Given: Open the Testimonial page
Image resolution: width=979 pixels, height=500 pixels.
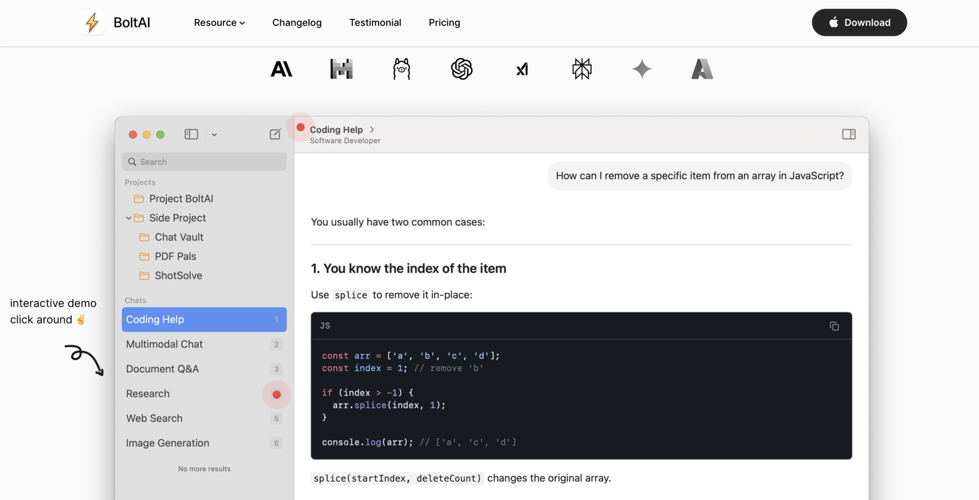Looking at the screenshot, I should point(375,23).
